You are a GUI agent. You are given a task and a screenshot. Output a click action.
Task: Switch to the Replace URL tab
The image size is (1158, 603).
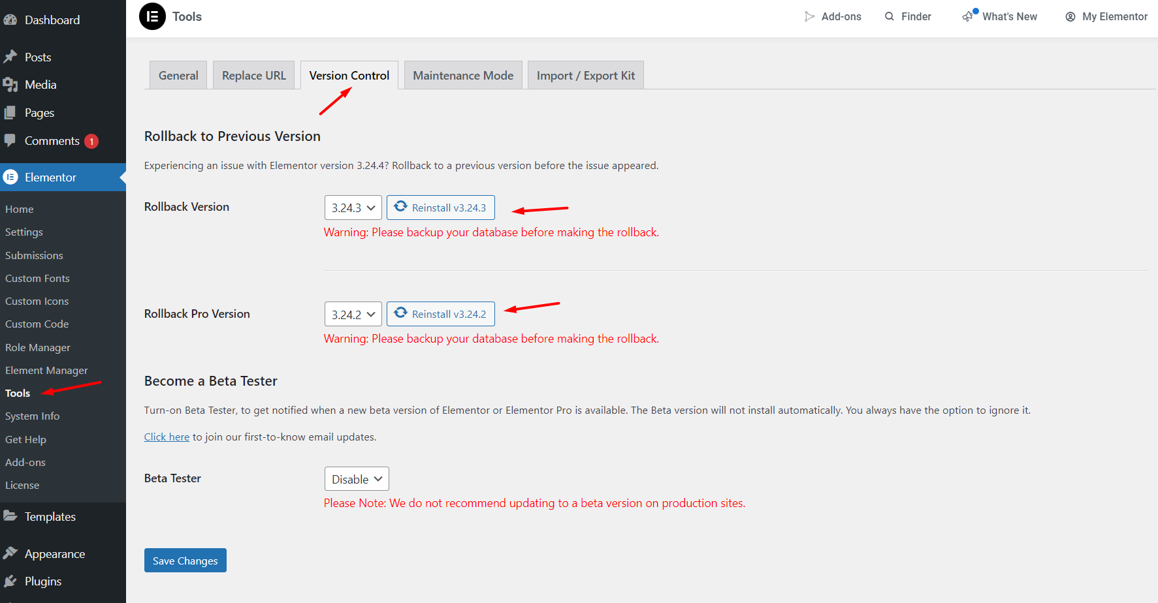(x=254, y=75)
